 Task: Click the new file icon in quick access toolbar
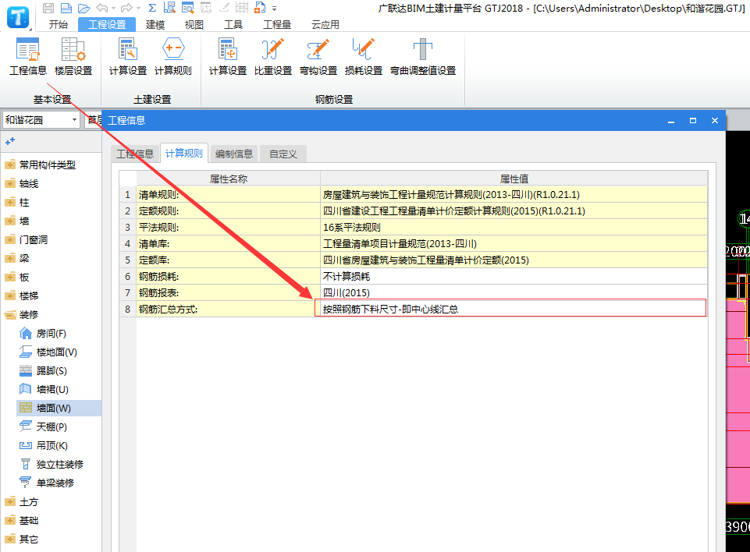[x=66, y=8]
